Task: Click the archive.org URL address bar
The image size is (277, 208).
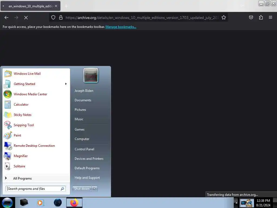Action: 142,18
